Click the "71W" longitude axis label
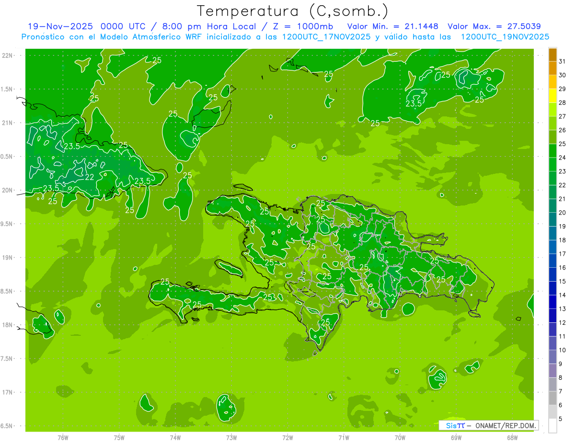Image resolution: width=575 pixels, height=444 pixels. coord(344,437)
